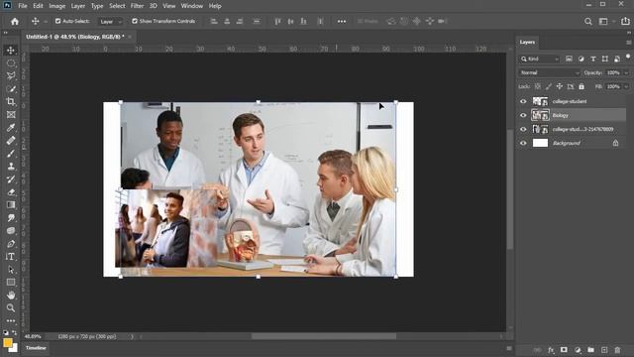Select the Rectangle shape tool
This screenshot has height=357, width=634.
[x=11, y=282]
